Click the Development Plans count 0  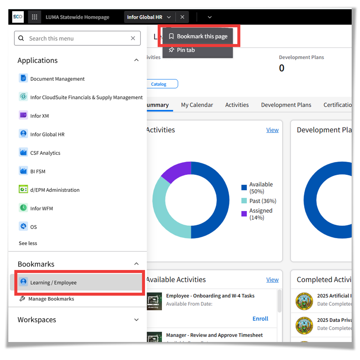(282, 68)
